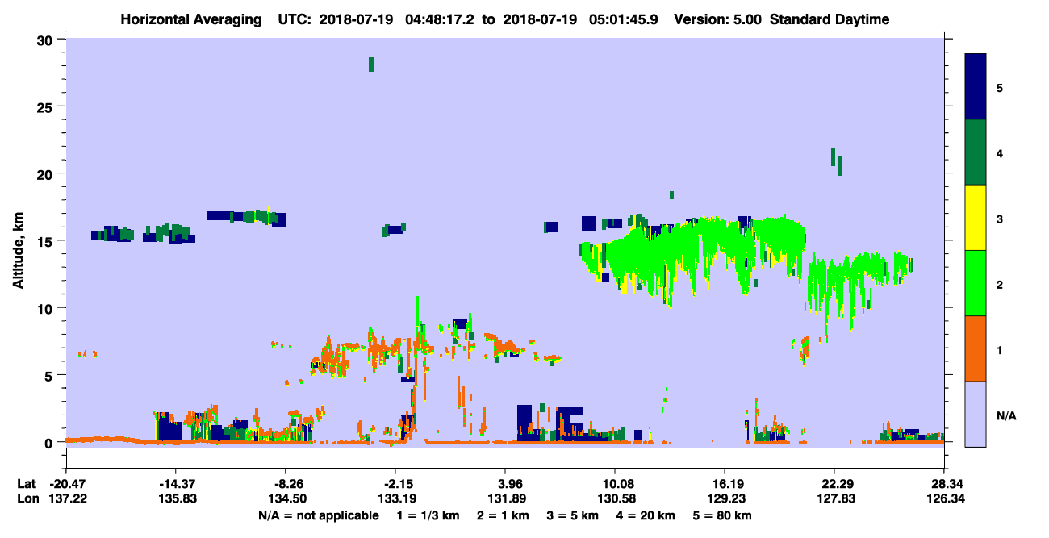This screenshot has width=1049, height=538.
Task: Click the 'Horizontal Averaging' title text
Action: pos(190,19)
